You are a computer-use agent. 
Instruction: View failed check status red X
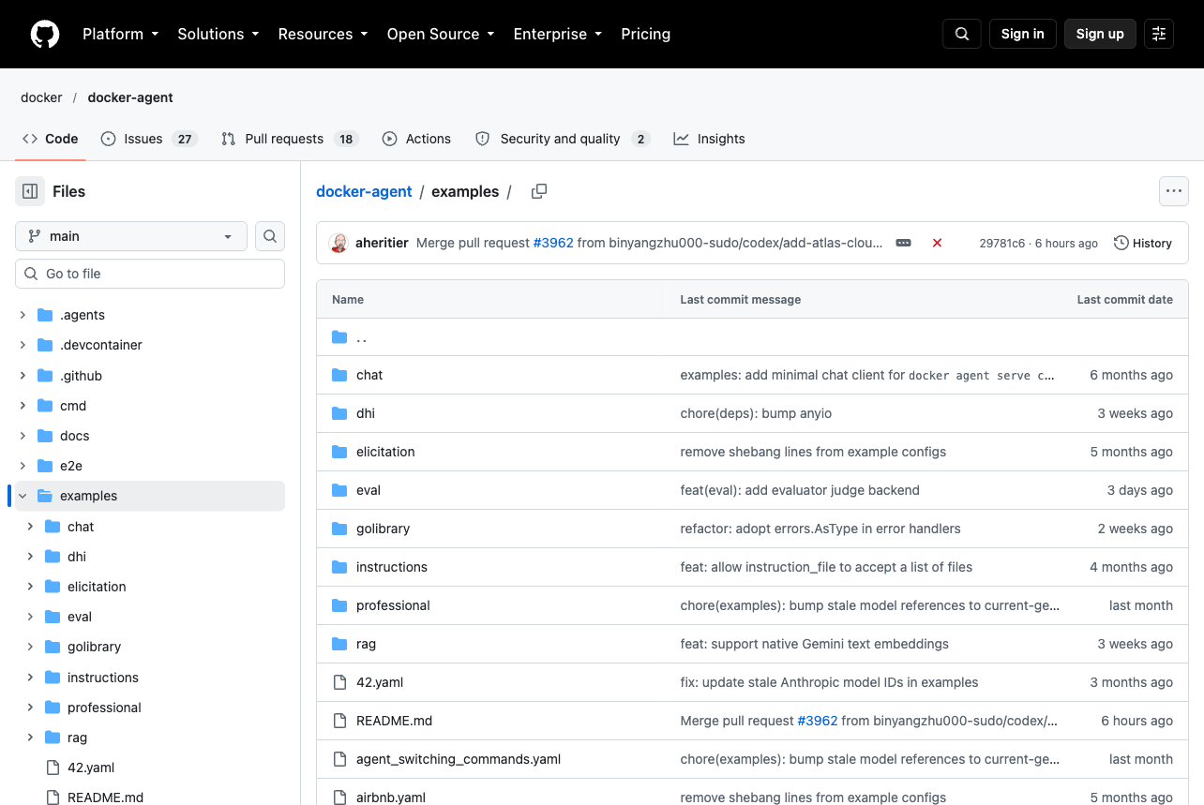coord(937,243)
